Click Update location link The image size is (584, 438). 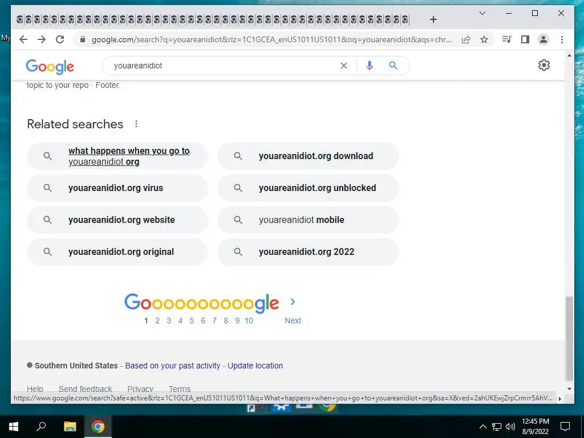tap(255, 366)
